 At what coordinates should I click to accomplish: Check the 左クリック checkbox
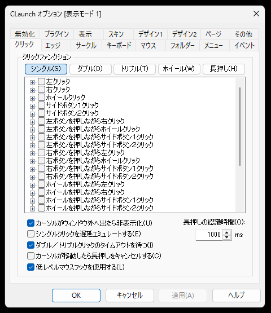click(41, 81)
